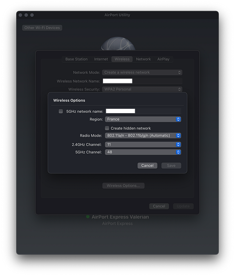Image resolution: width=235 pixels, height=276 pixels.
Task: Click the Network Mode label
Action: tap(87, 72)
